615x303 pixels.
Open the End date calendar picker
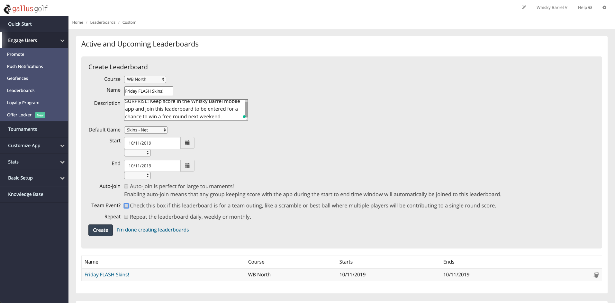[x=187, y=166]
